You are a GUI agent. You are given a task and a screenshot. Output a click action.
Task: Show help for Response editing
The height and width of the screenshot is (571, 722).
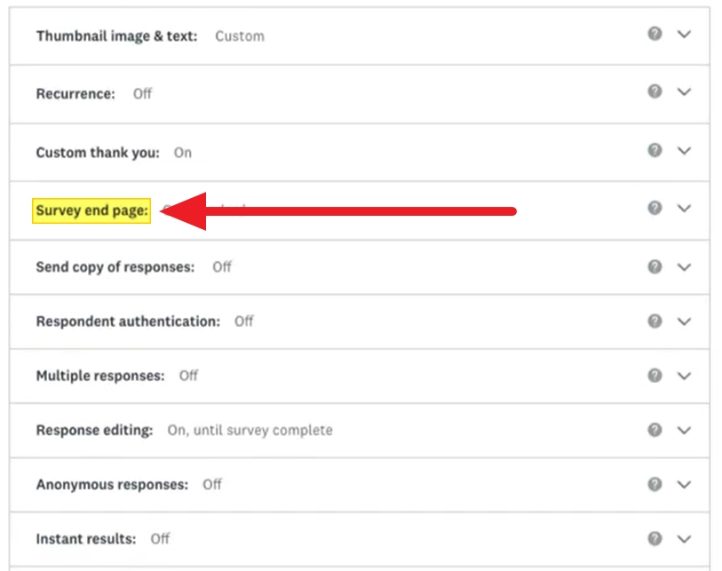(655, 430)
